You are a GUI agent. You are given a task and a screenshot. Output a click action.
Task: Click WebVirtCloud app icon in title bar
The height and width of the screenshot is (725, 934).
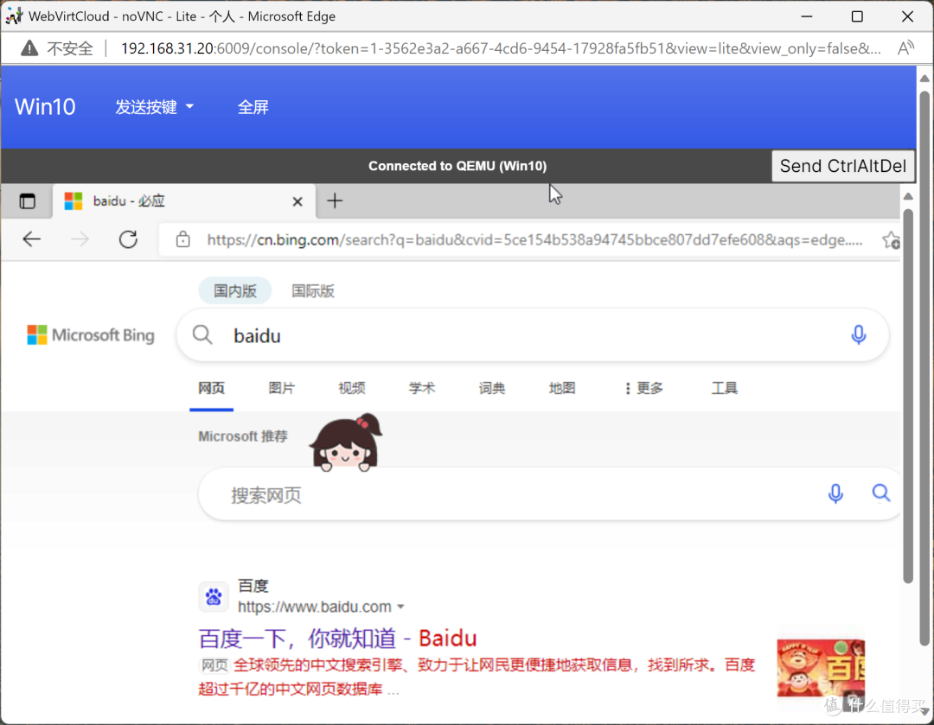13,16
